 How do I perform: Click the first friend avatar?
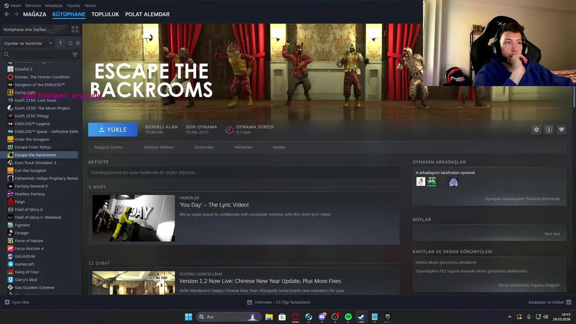tap(421, 182)
